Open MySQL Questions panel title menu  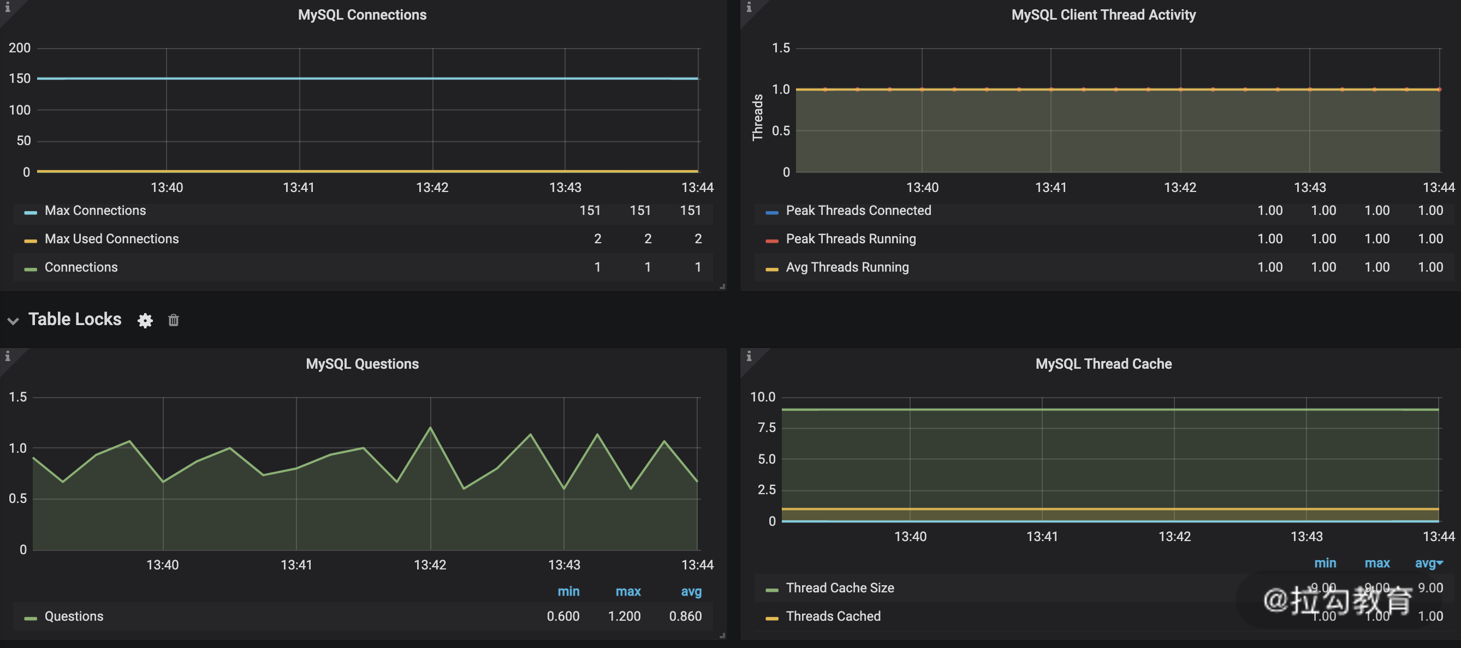point(362,364)
